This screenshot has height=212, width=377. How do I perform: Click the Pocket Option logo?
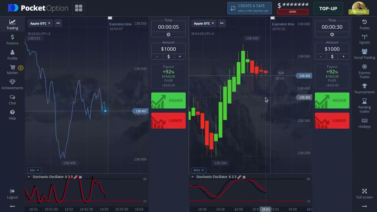point(38,8)
